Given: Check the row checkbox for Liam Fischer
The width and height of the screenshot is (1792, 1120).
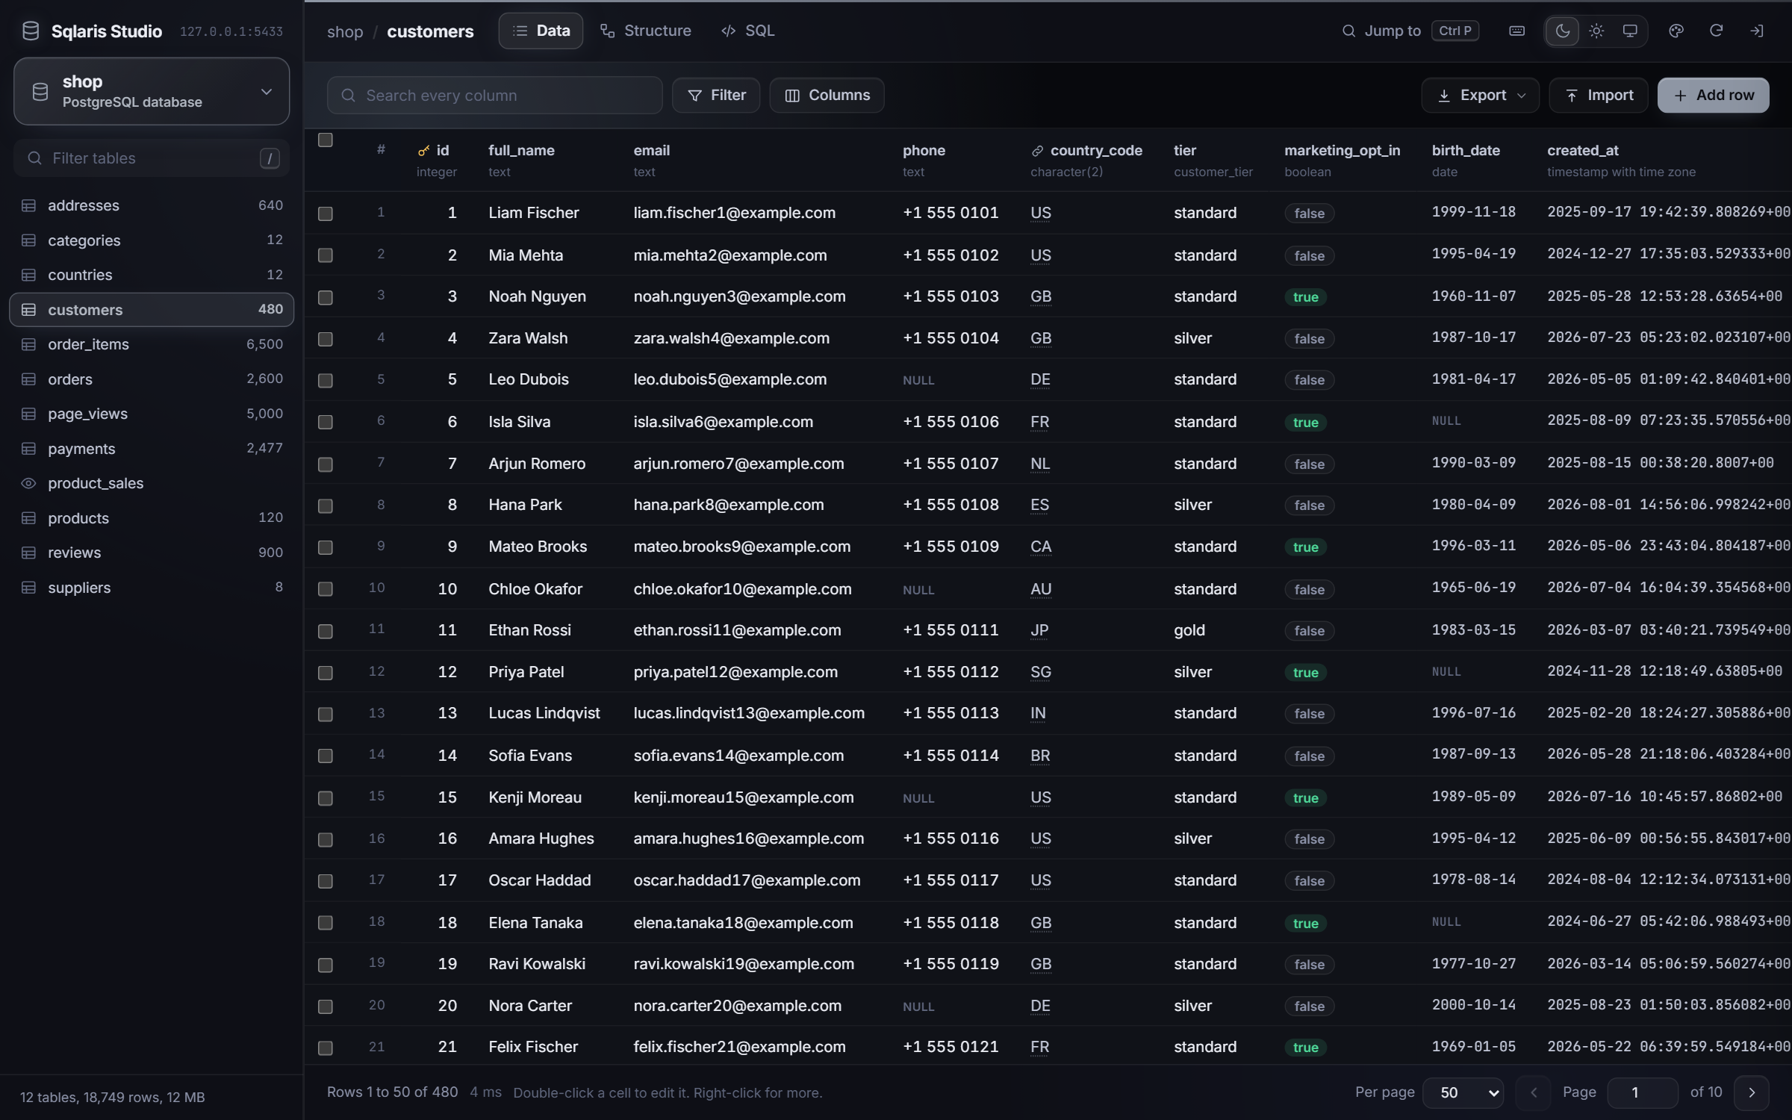Looking at the screenshot, I should (326, 214).
